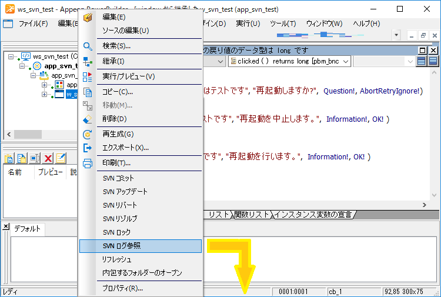441x297 pixels.
Task: Expand the app object tree node
Action: 44,85
